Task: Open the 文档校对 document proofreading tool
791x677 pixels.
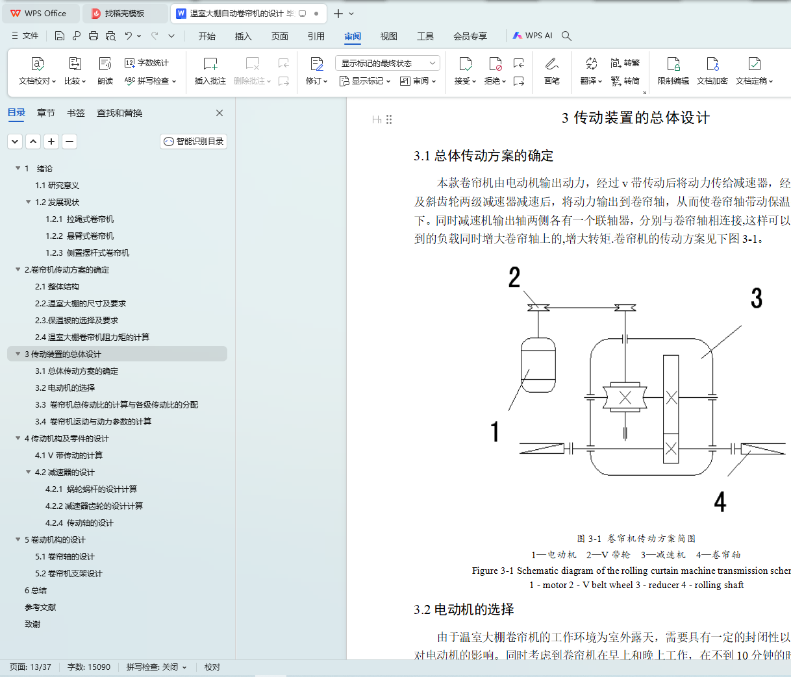Action: pyautogui.click(x=38, y=71)
